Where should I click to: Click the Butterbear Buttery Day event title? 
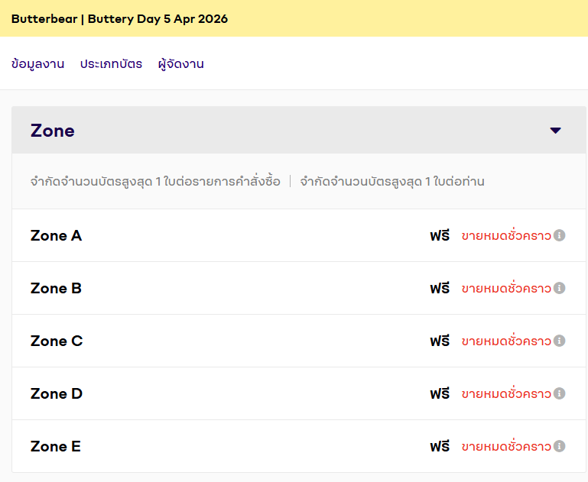tap(119, 19)
